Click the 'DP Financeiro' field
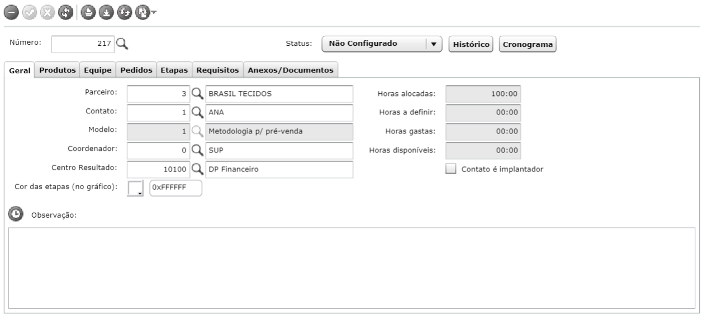This screenshot has height=316, width=702. tap(279, 170)
